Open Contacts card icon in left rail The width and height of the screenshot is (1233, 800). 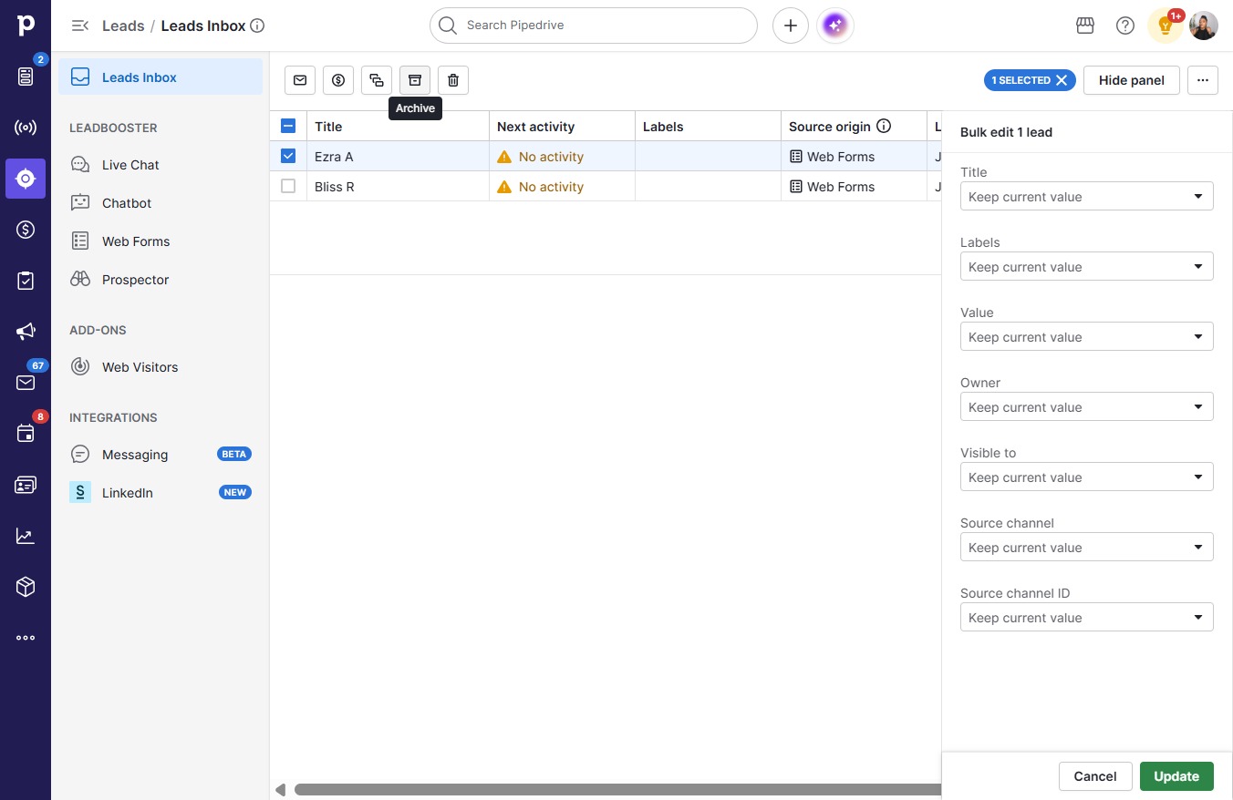26,485
